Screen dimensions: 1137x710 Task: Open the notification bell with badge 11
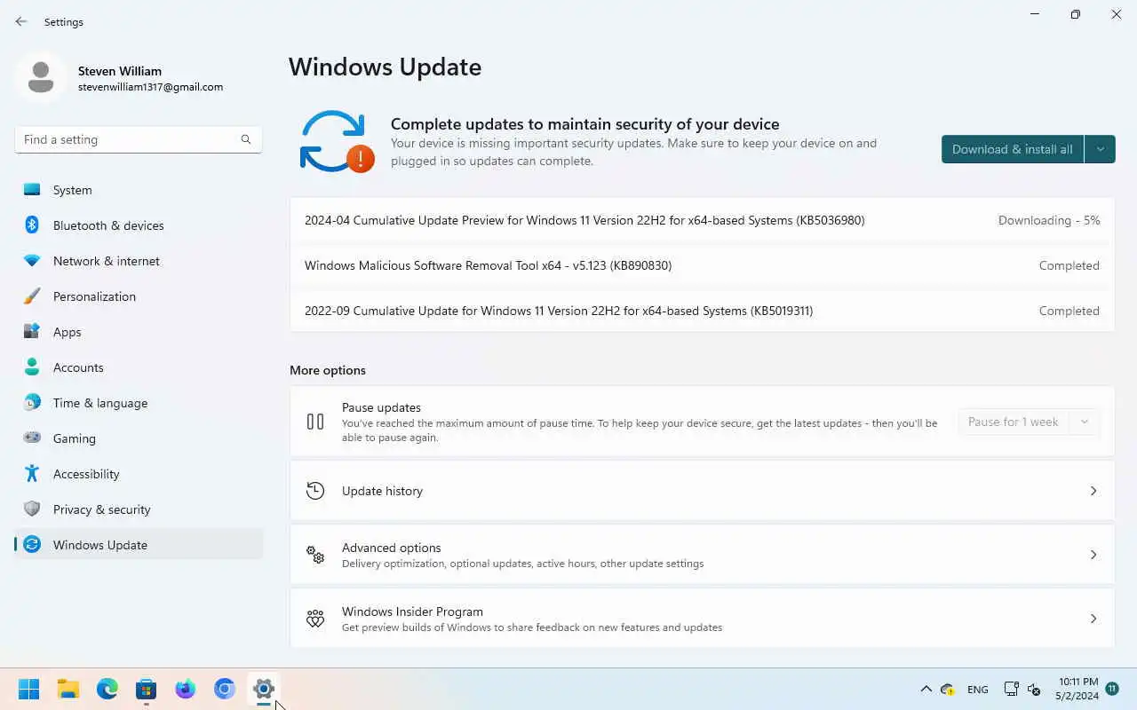(x=1112, y=689)
